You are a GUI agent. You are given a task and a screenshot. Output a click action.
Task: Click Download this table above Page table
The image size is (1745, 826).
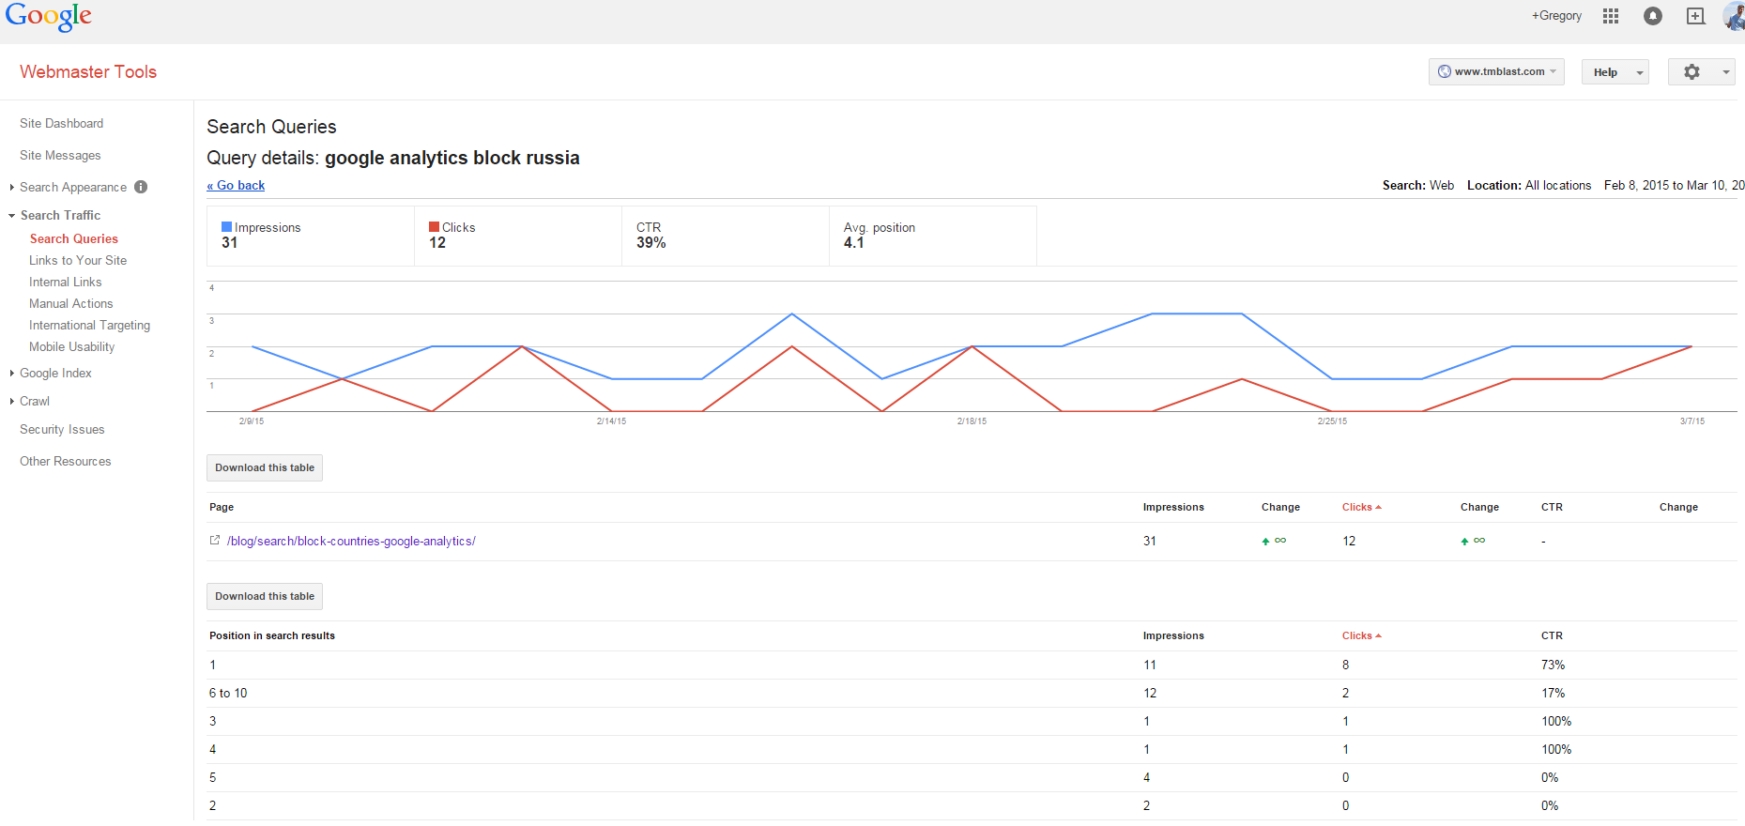click(x=265, y=467)
